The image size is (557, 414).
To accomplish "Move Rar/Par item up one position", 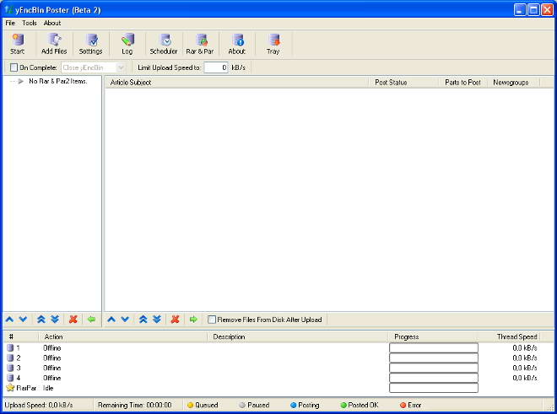I will 9,320.
